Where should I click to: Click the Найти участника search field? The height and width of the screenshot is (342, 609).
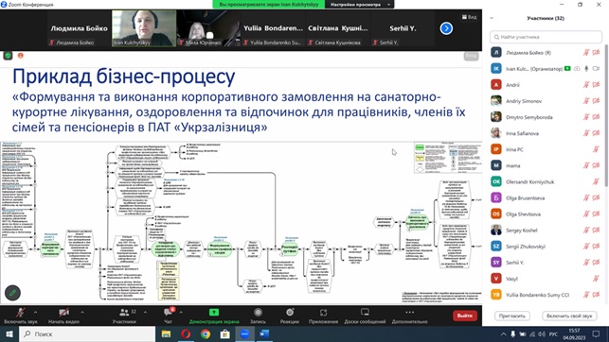tap(546, 37)
